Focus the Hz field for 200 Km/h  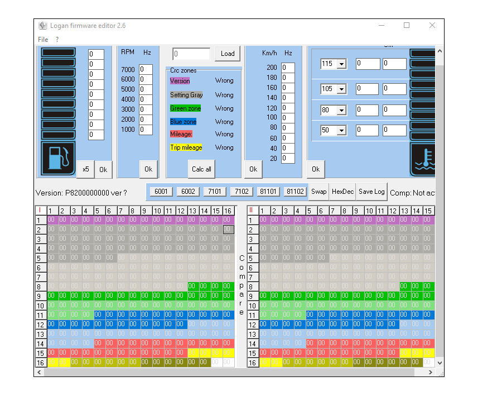(x=288, y=68)
